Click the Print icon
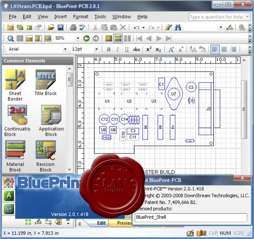The height and width of the screenshot is (239, 254). [x=73, y=27]
